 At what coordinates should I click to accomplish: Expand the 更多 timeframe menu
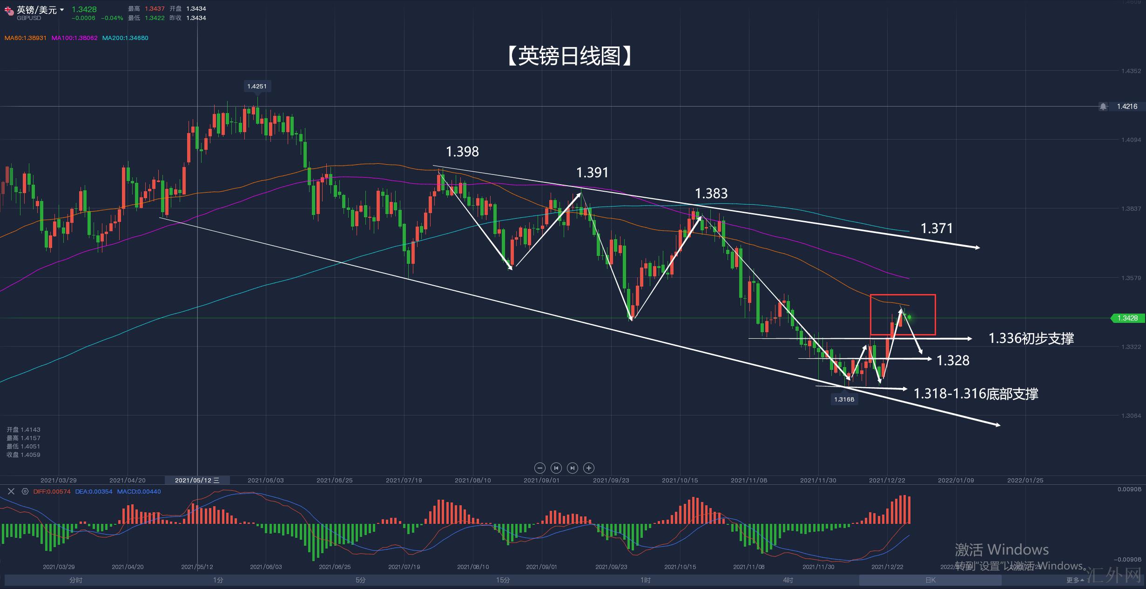(1075, 580)
